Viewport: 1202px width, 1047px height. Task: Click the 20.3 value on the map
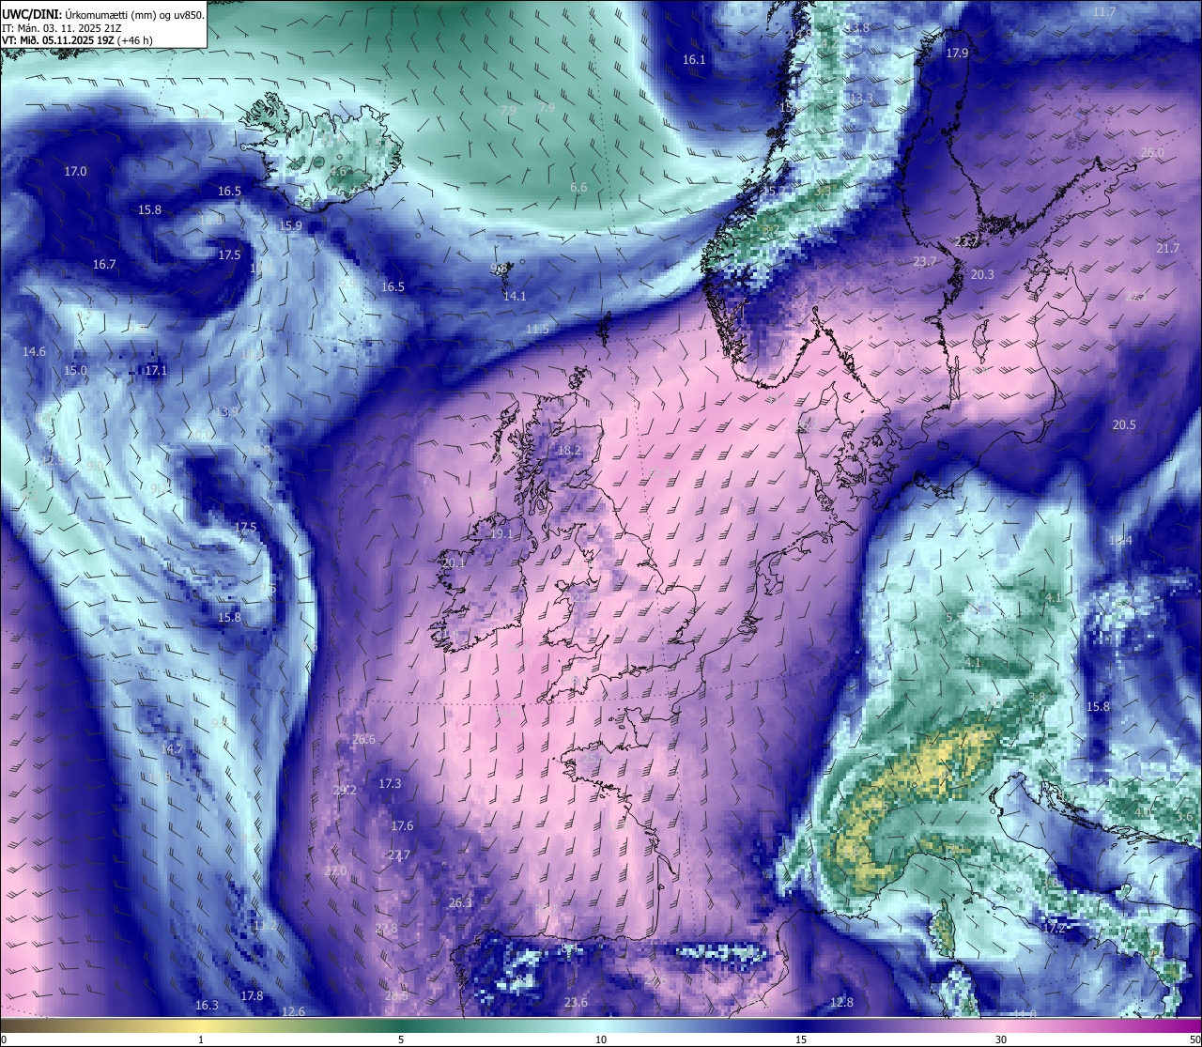(x=982, y=274)
